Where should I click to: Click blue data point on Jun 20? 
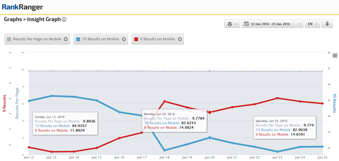point(210,138)
